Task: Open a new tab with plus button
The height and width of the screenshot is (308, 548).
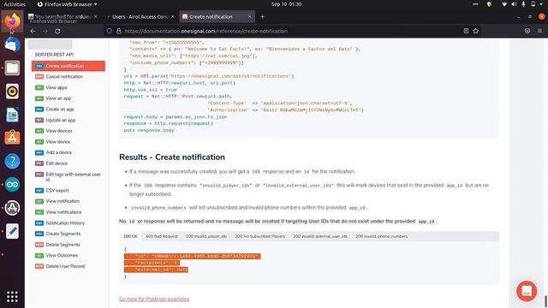Action: pos(263,17)
